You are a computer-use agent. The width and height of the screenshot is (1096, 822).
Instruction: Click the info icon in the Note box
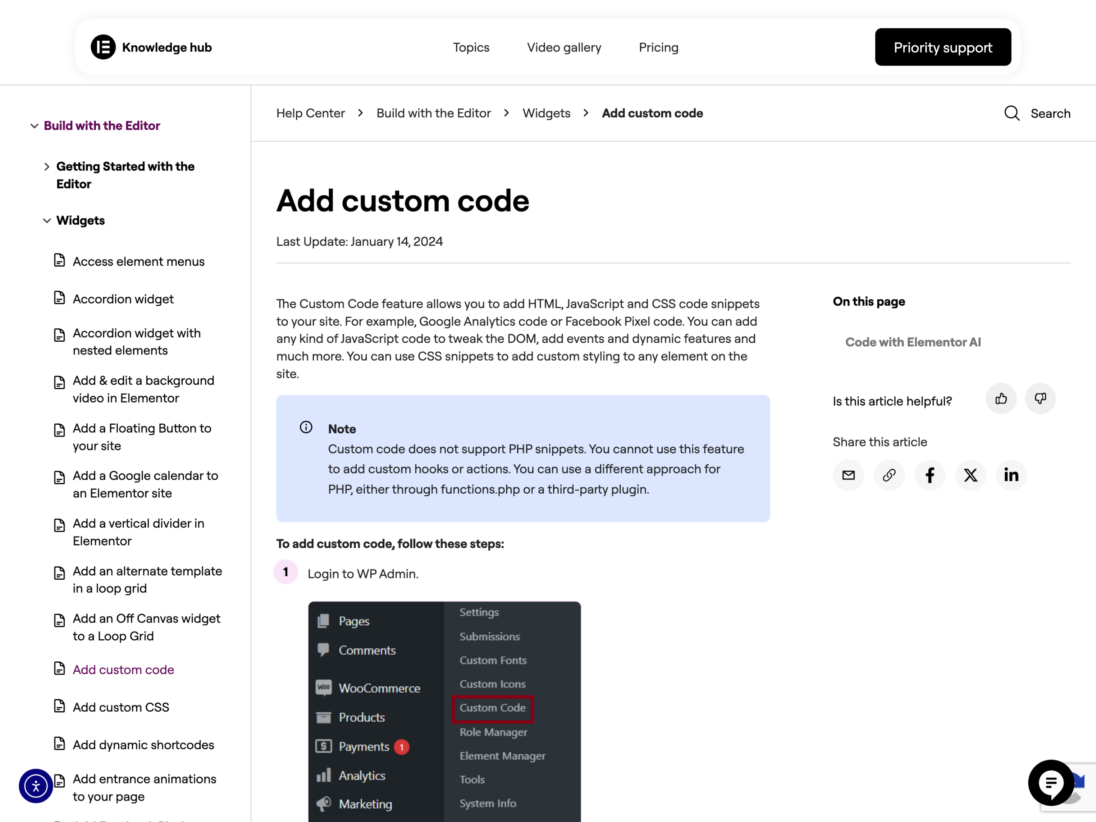306,427
